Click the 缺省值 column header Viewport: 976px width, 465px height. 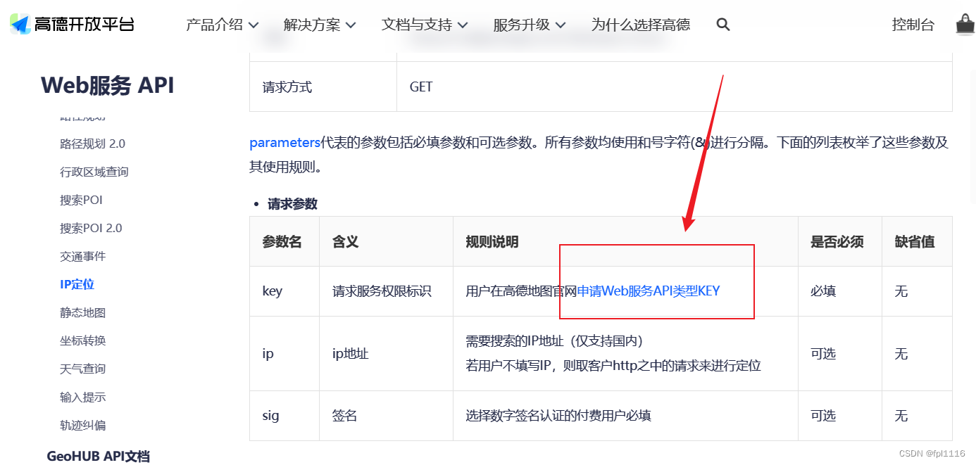(x=917, y=241)
